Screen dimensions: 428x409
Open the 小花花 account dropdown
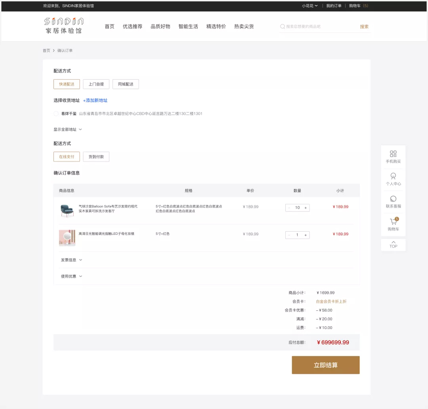310,6
